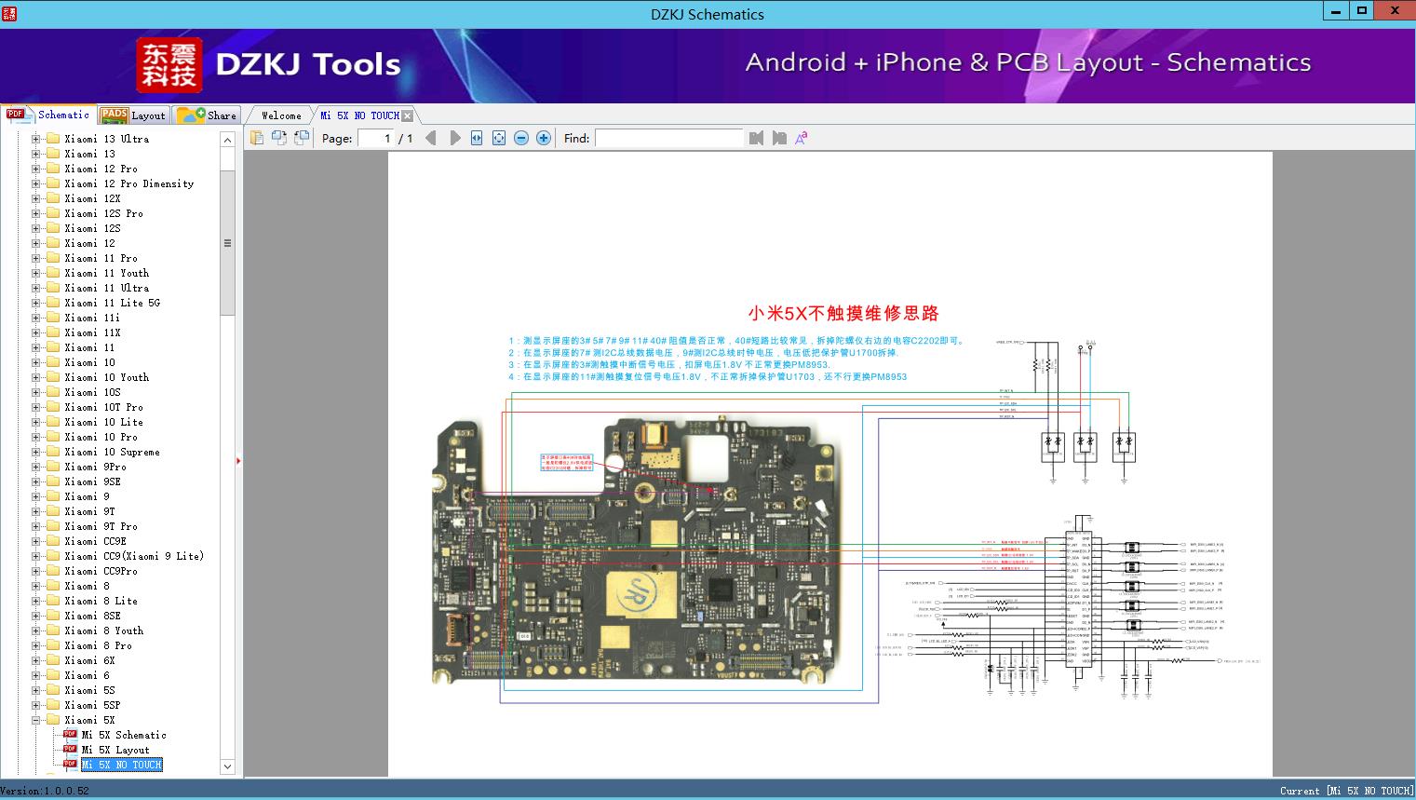
Task: Click the PDF icon beside Mi 5X Layout
Action: click(x=70, y=750)
